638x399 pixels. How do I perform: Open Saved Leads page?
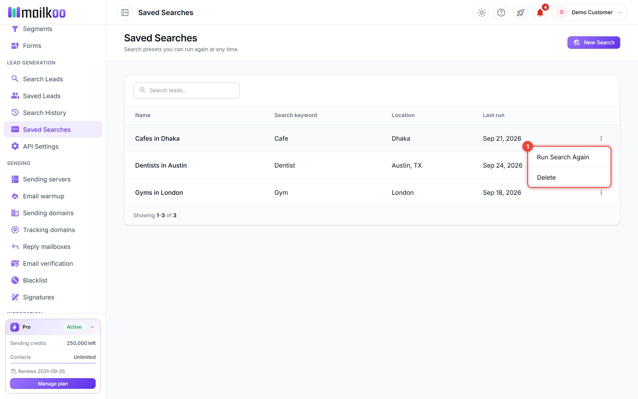[x=53, y=96]
